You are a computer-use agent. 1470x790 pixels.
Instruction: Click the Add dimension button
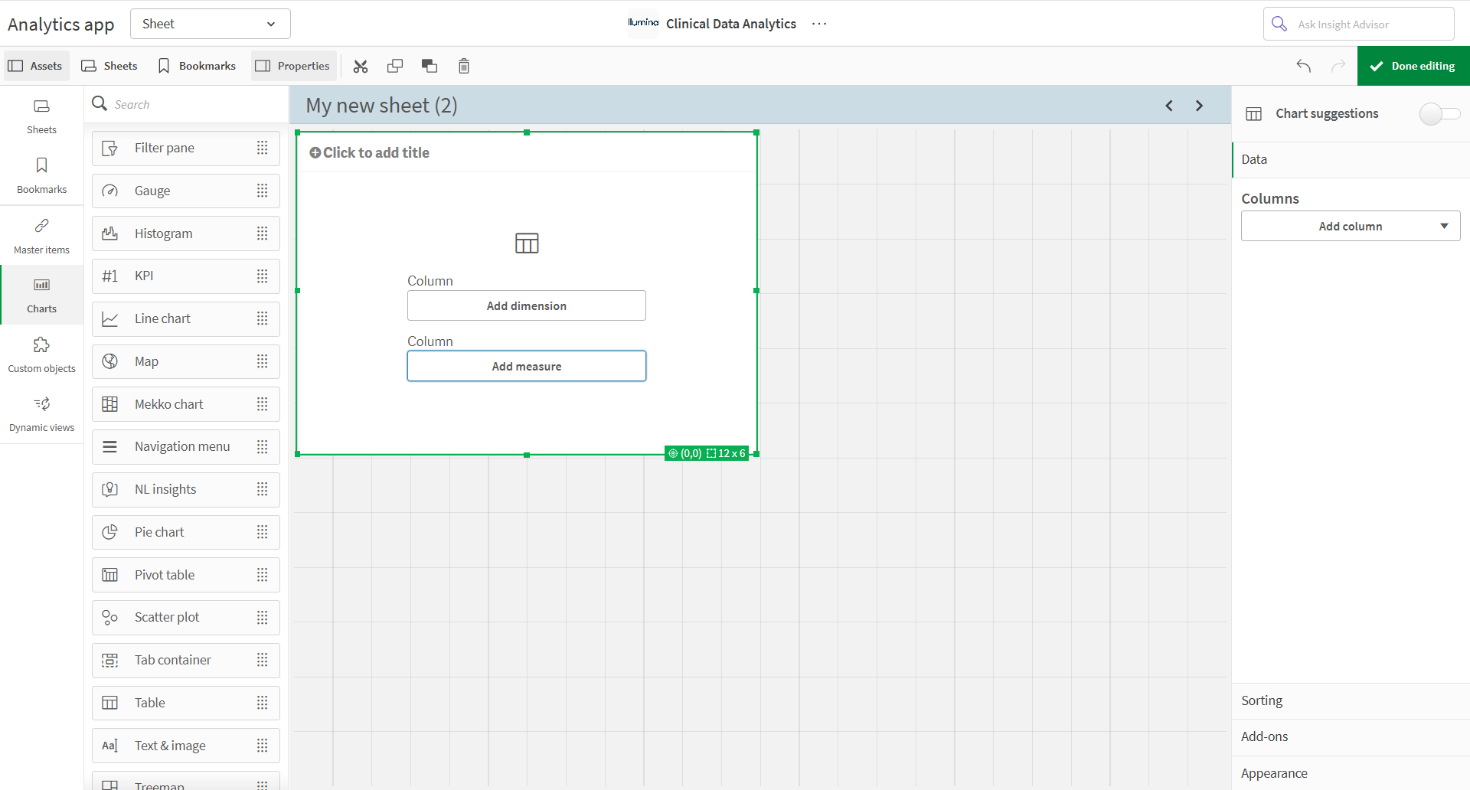[x=527, y=305]
